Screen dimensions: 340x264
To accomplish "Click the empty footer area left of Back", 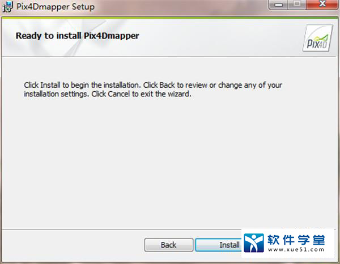I will (x=73, y=245).
